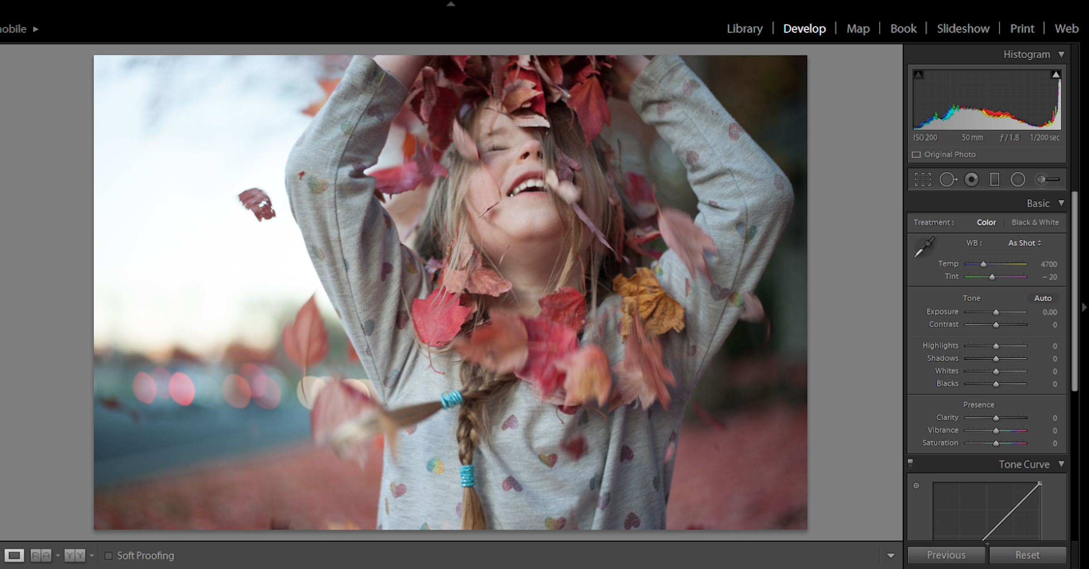
Task: Open the Print module
Action: click(x=1022, y=29)
